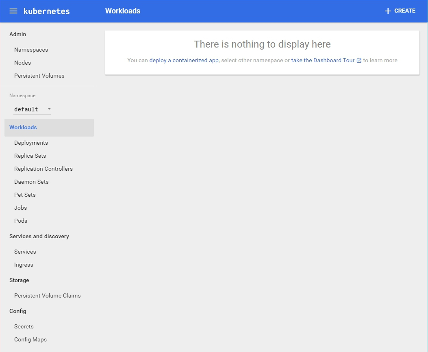
Task: Go to Jobs
Action: [20, 208]
